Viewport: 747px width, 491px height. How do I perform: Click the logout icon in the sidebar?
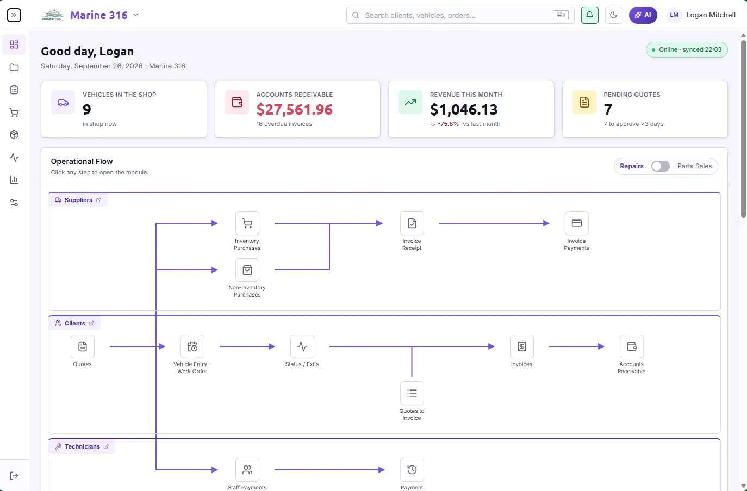click(14, 476)
